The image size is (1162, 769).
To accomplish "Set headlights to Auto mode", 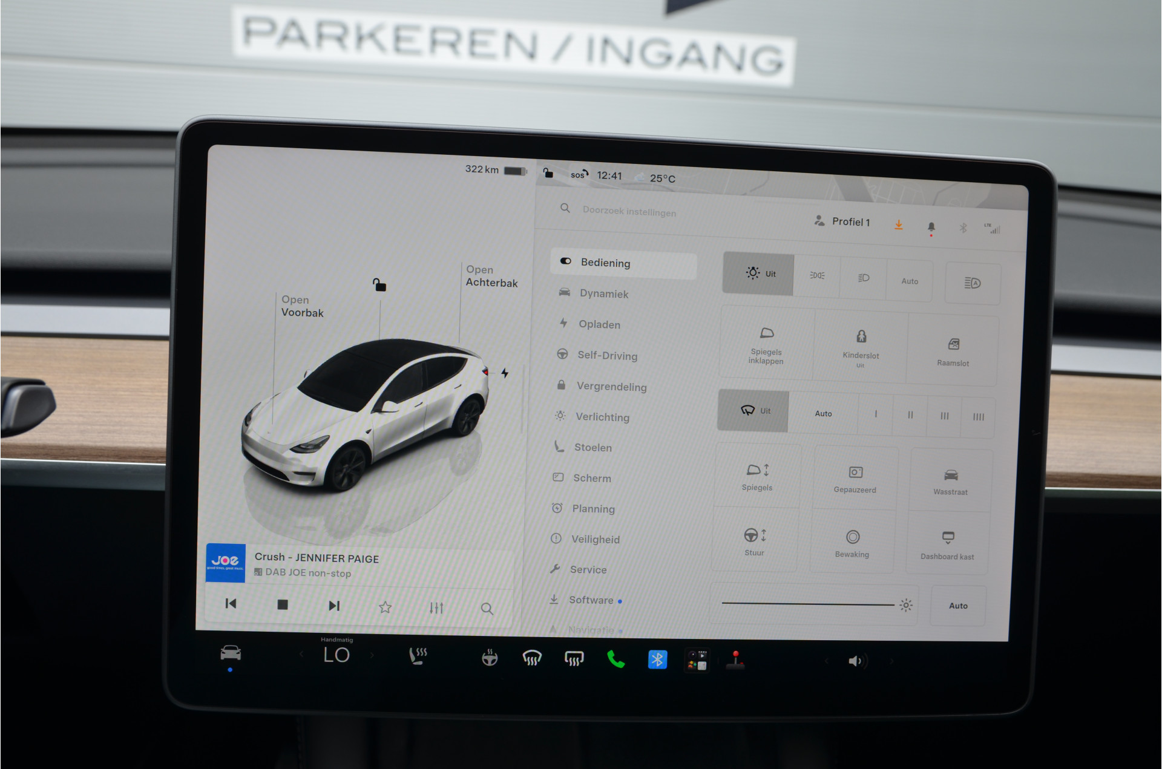I will (910, 281).
